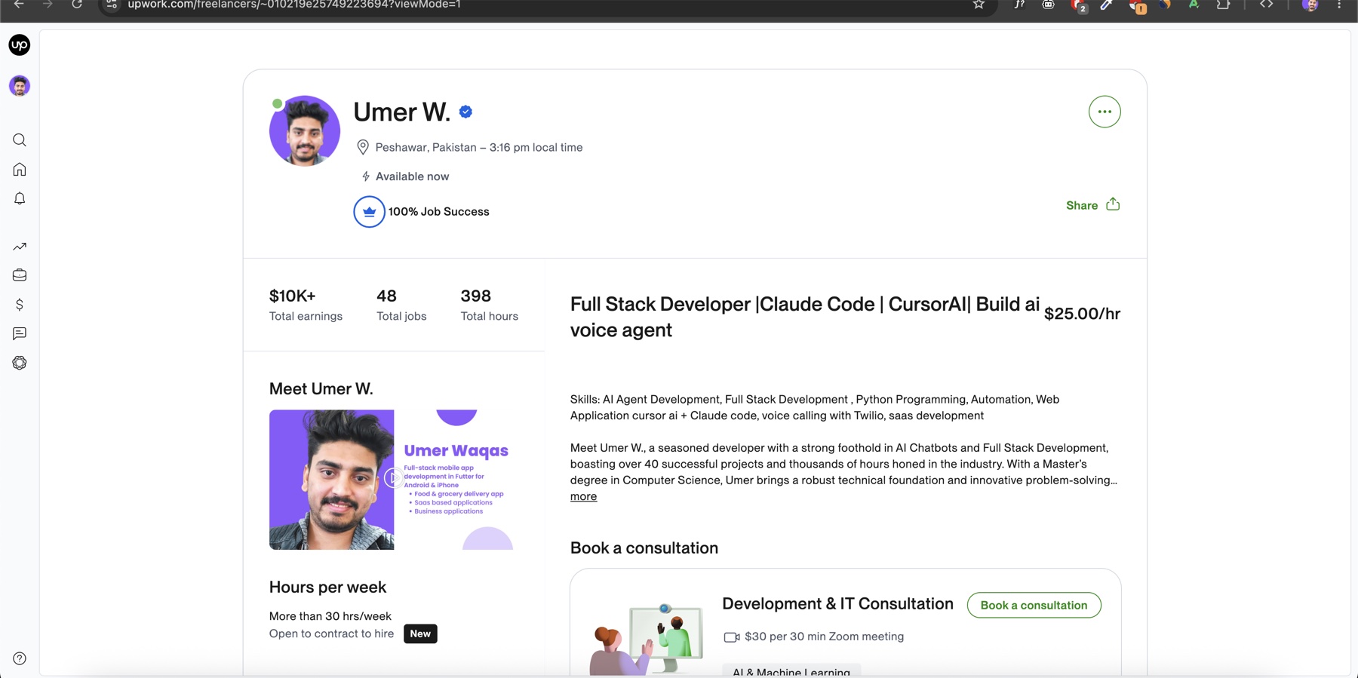
Task: Open the Upwork logo home link
Action: pyautogui.click(x=20, y=45)
